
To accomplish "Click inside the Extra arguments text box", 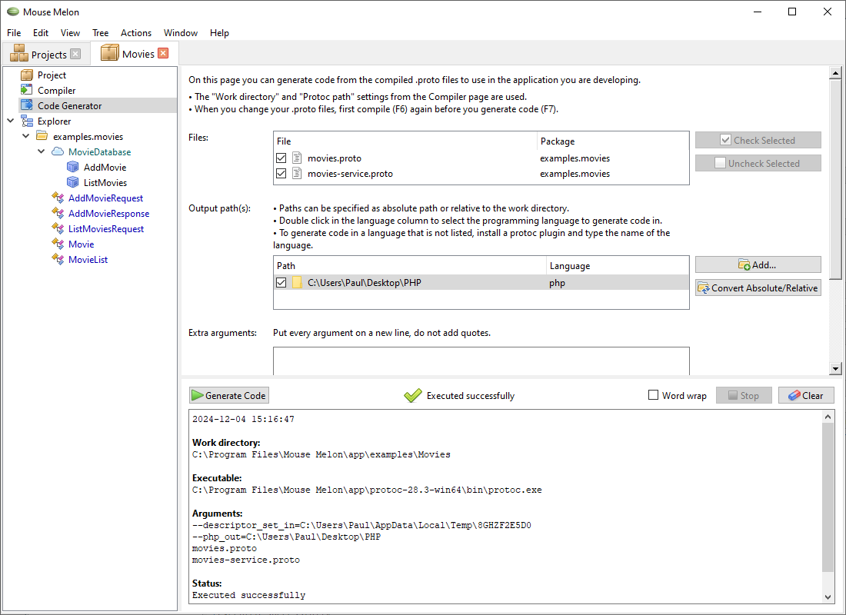I will 481,360.
